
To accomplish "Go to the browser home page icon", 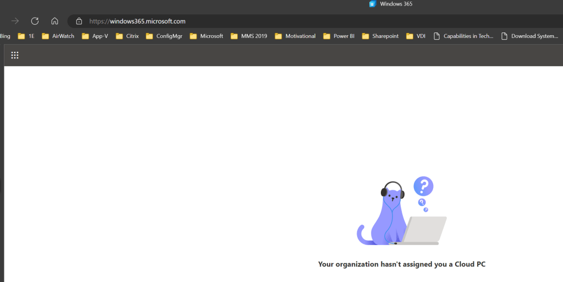I will point(54,21).
